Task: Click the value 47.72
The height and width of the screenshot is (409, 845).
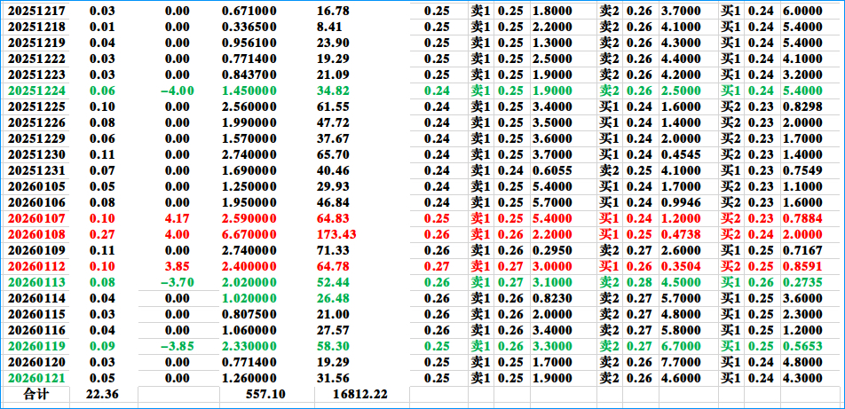Action: pyautogui.click(x=333, y=122)
